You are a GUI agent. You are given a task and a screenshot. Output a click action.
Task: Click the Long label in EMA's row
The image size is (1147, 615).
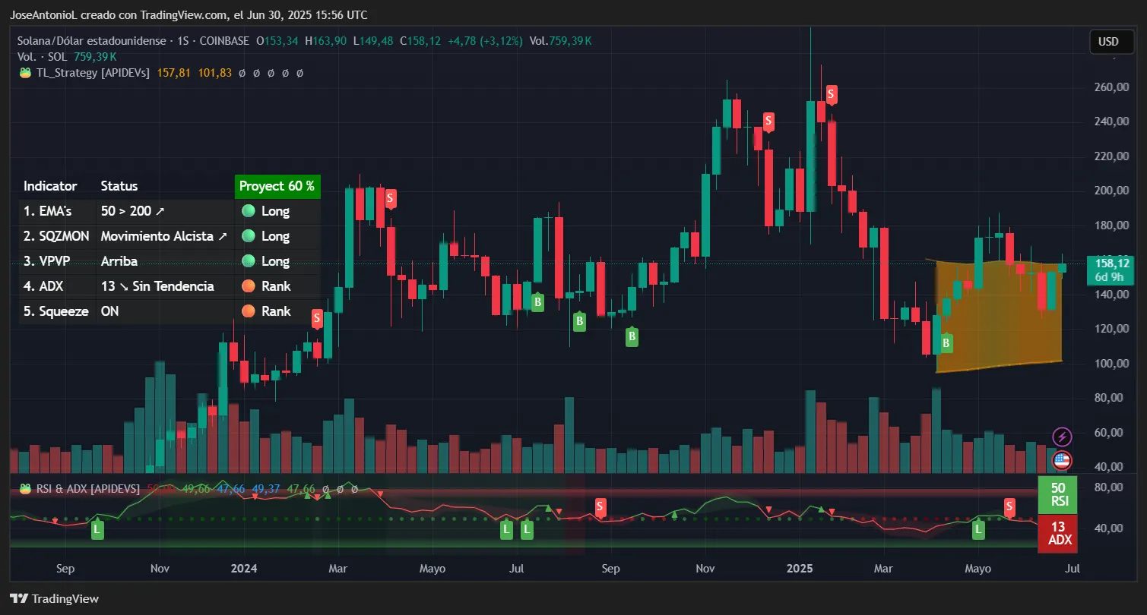(x=275, y=211)
